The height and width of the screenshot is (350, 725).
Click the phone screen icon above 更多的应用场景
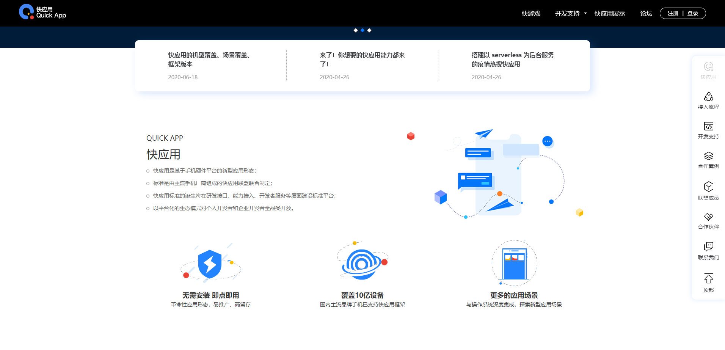(514, 263)
